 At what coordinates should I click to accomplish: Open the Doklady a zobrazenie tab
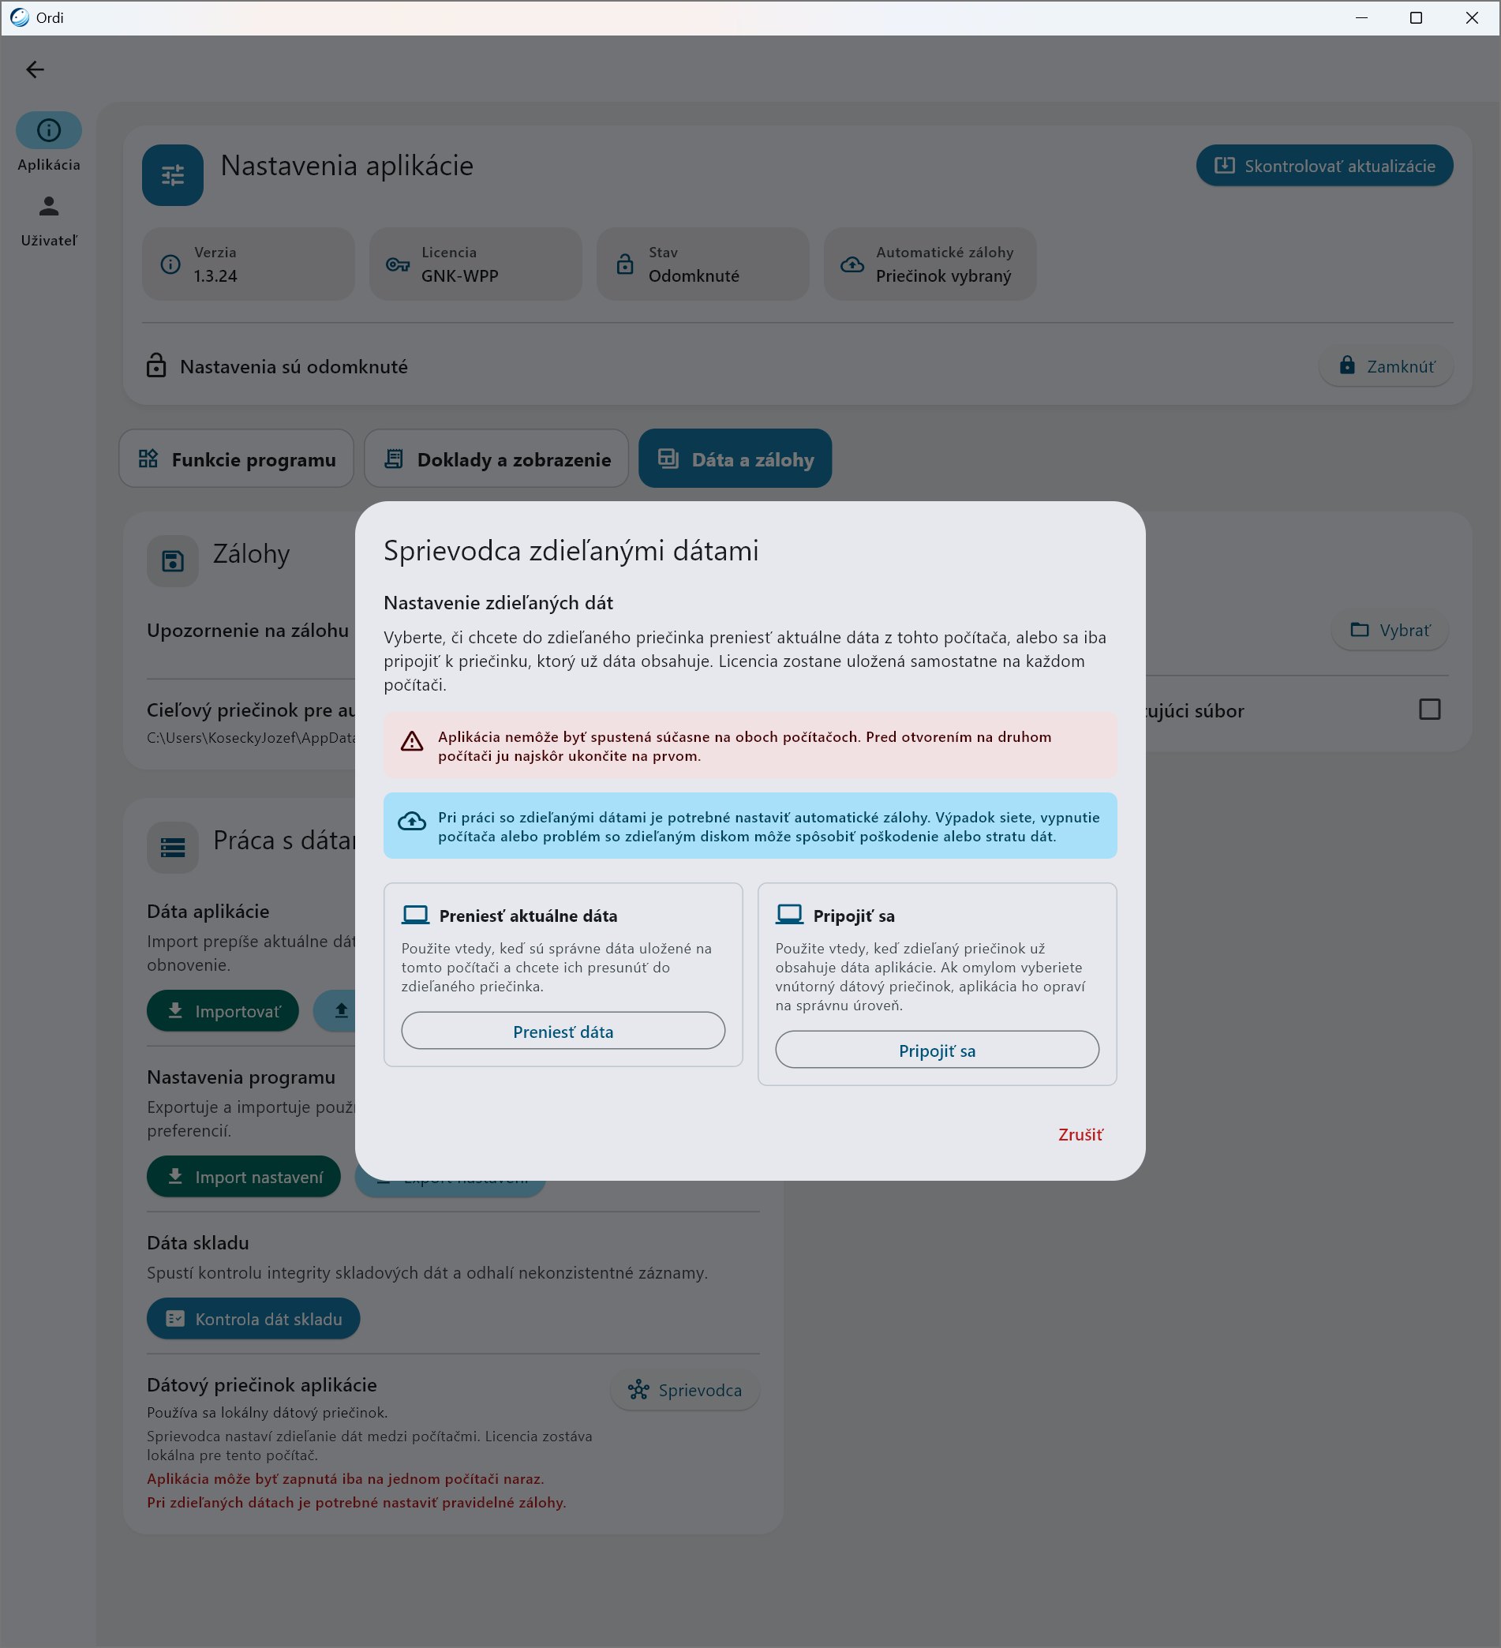coord(496,459)
